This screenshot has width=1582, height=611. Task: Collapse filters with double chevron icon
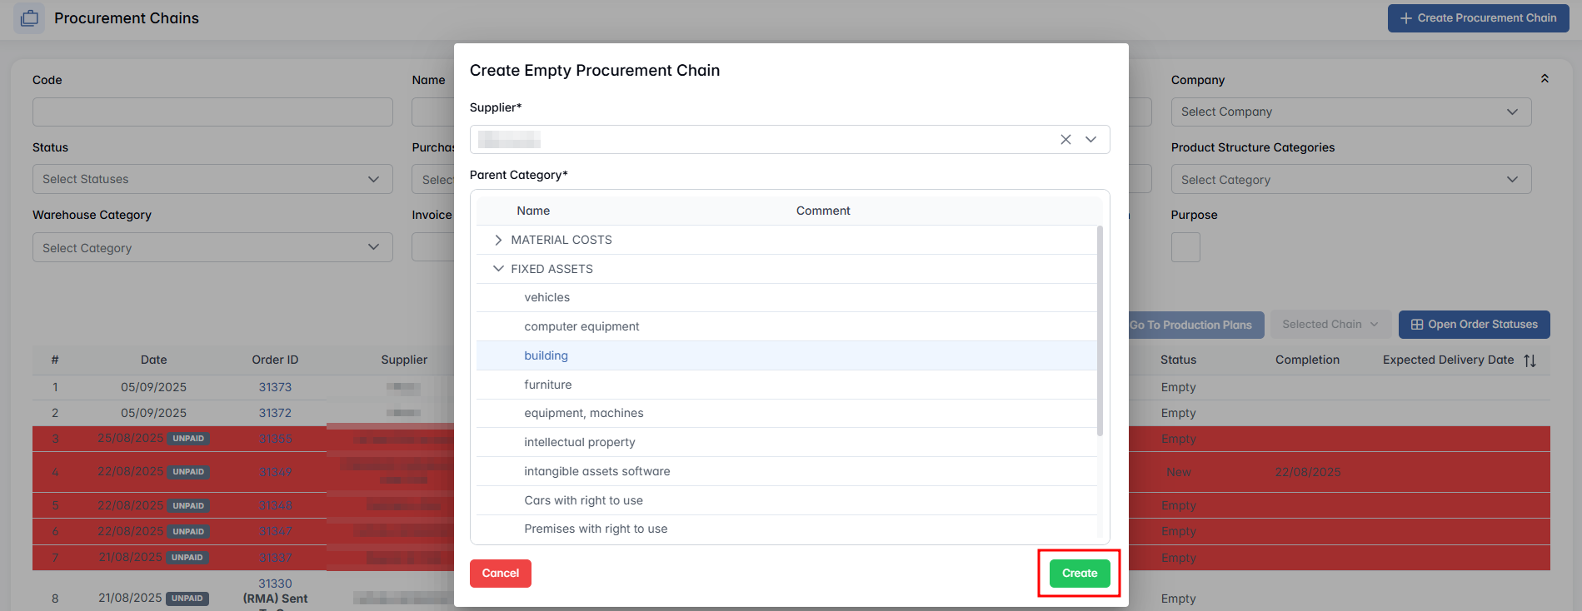1545,78
